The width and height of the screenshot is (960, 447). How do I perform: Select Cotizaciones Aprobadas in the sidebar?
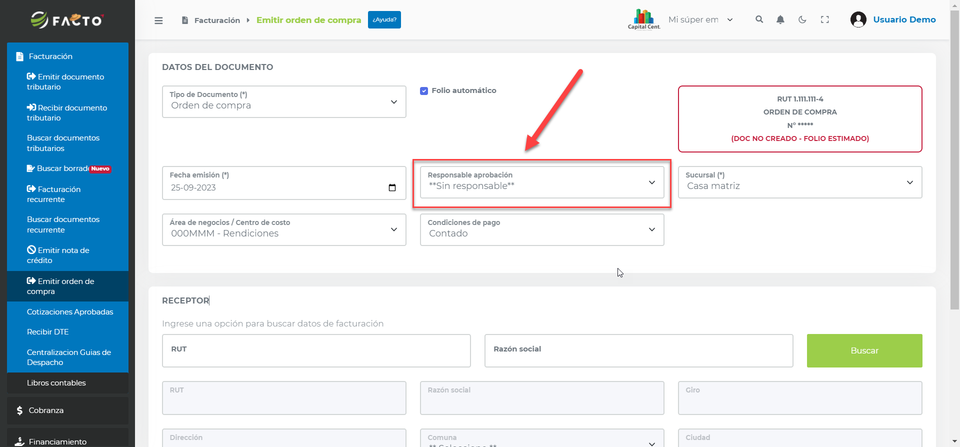(70, 311)
